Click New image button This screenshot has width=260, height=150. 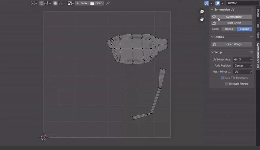tap(82, 3)
